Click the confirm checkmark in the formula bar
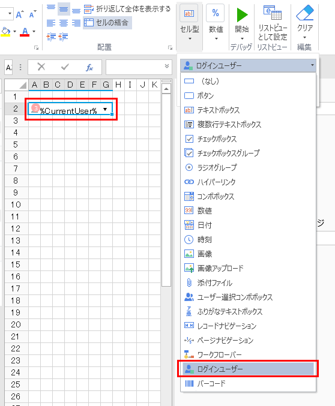Screen dimensions: 335x406 point(65,67)
